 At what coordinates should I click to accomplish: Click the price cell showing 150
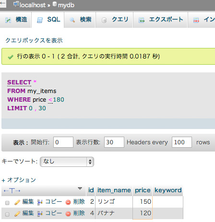click(143, 202)
